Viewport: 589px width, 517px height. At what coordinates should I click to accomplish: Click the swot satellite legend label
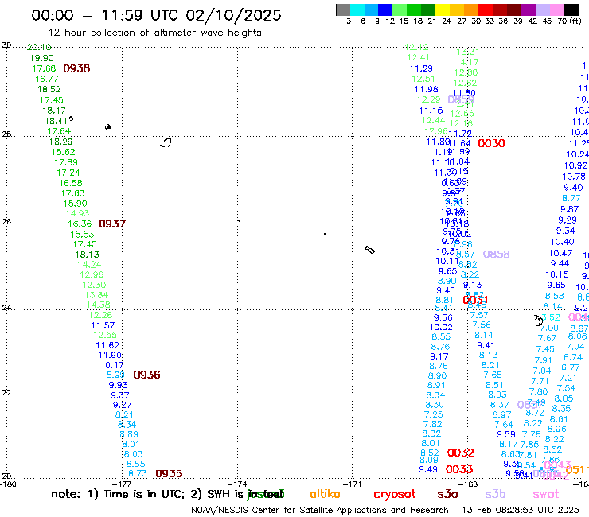pyautogui.click(x=546, y=494)
